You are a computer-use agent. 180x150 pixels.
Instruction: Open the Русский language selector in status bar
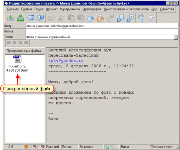click(x=52, y=147)
